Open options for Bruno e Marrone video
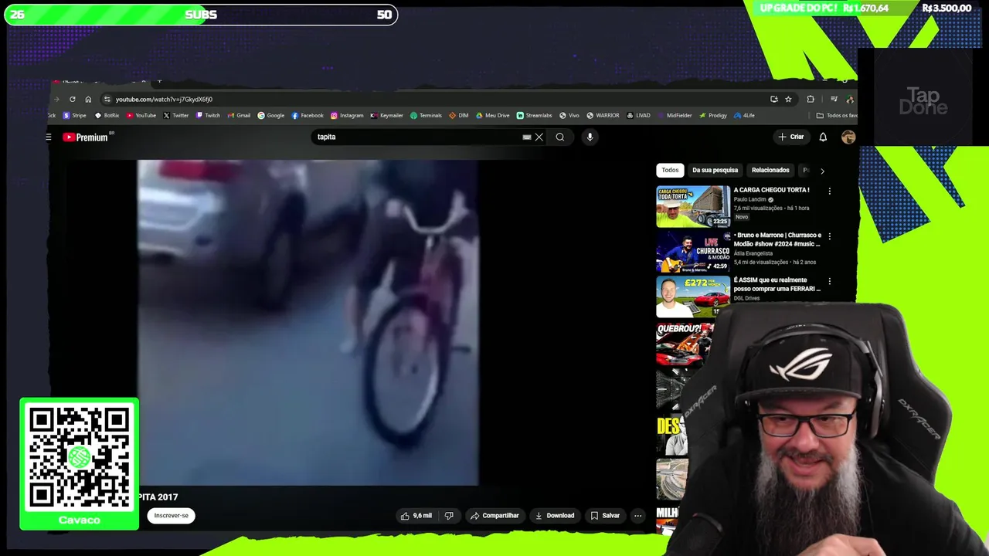Screen dimensions: 989x556 pyautogui.click(x=830, y=236)
